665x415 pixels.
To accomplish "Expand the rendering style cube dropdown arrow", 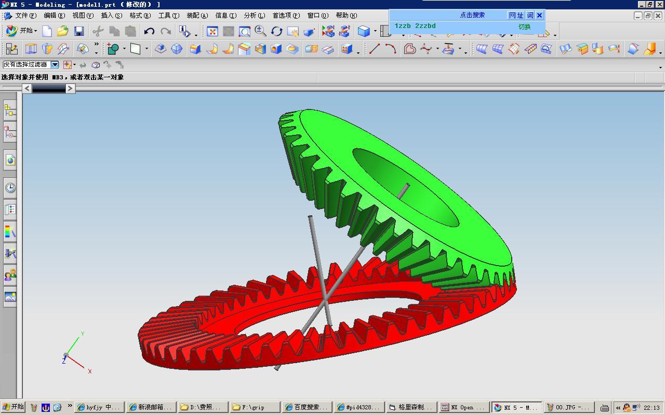I will pyautogui.click(x=375, y=32).
